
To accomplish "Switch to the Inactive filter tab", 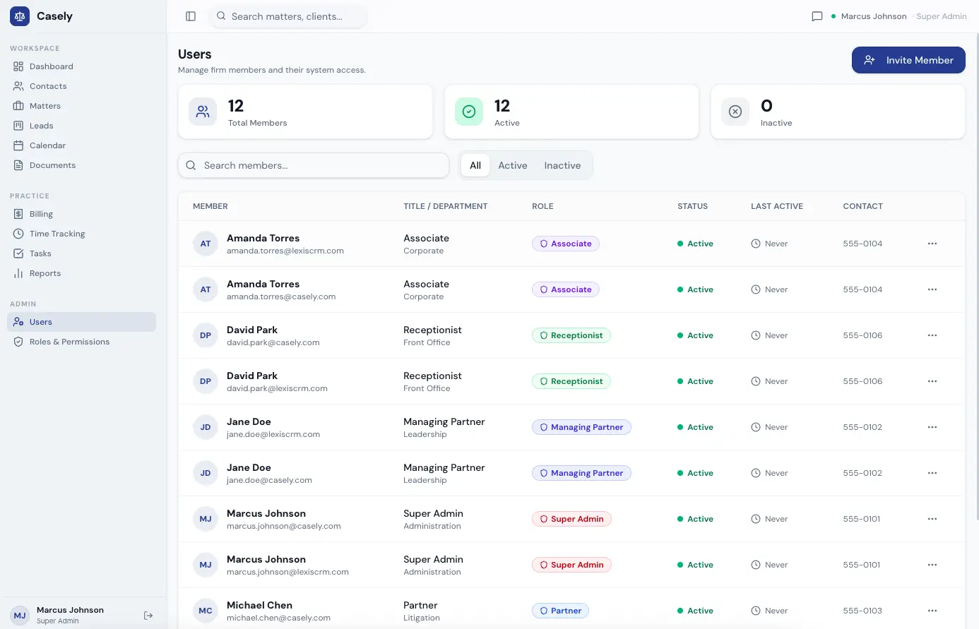I will [x=562, y=165].
